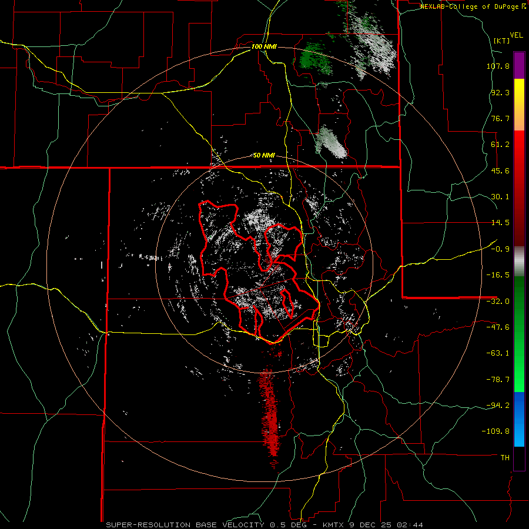This screenshot has height=529, width=529.
Task: Select the 107.8 value on velocity scale
Action: pos(498,66)
